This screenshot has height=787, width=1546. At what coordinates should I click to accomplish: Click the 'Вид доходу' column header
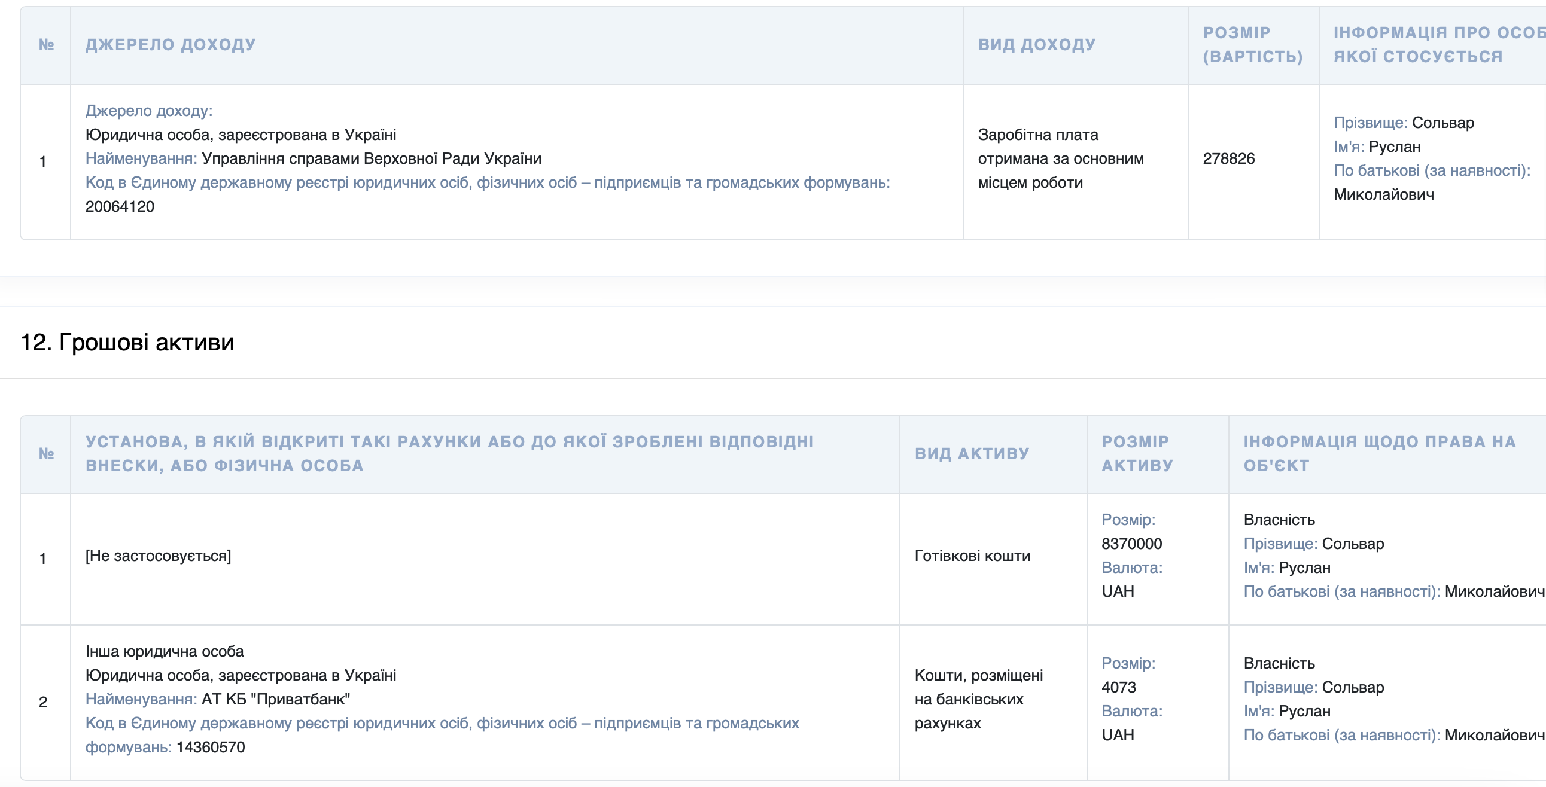click(x=1036, y=44)
